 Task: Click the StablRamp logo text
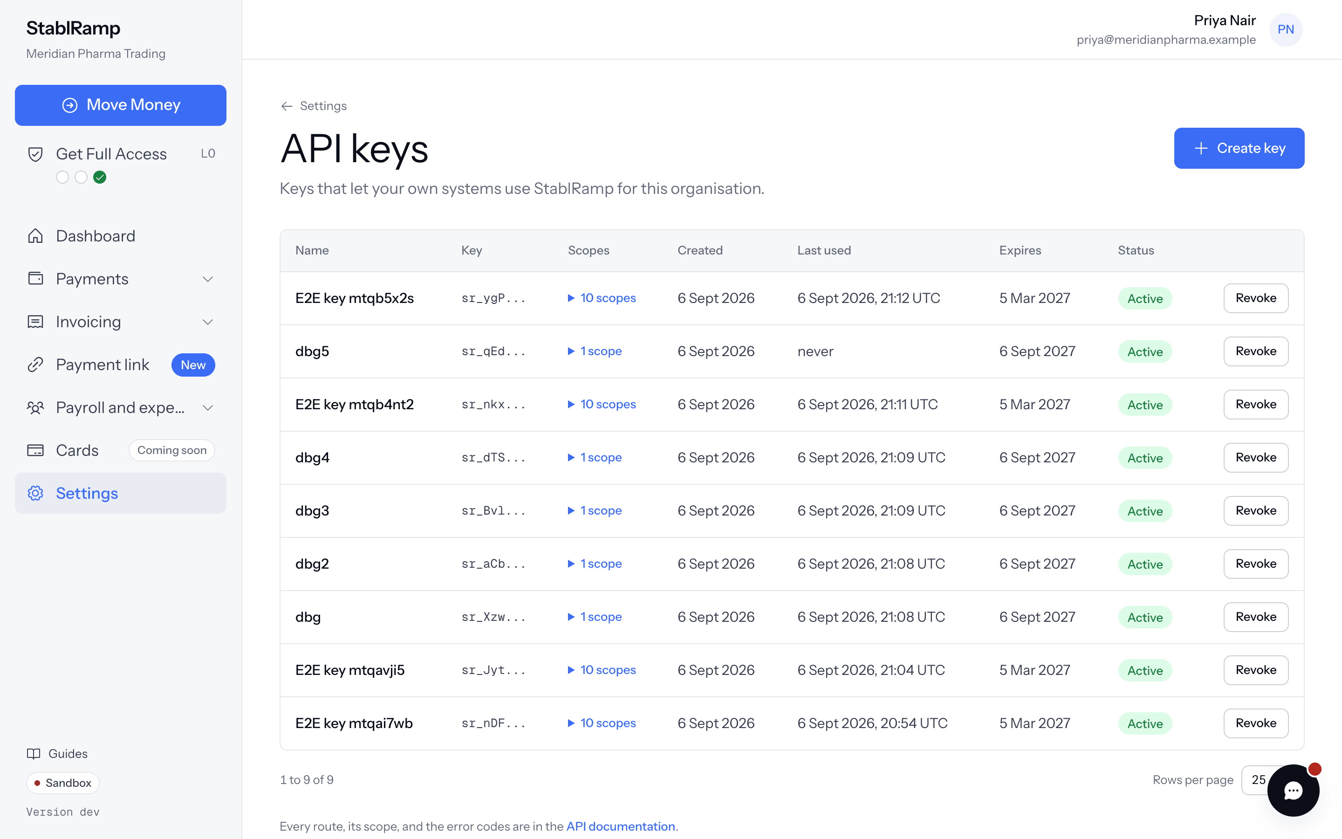point(73,28)
